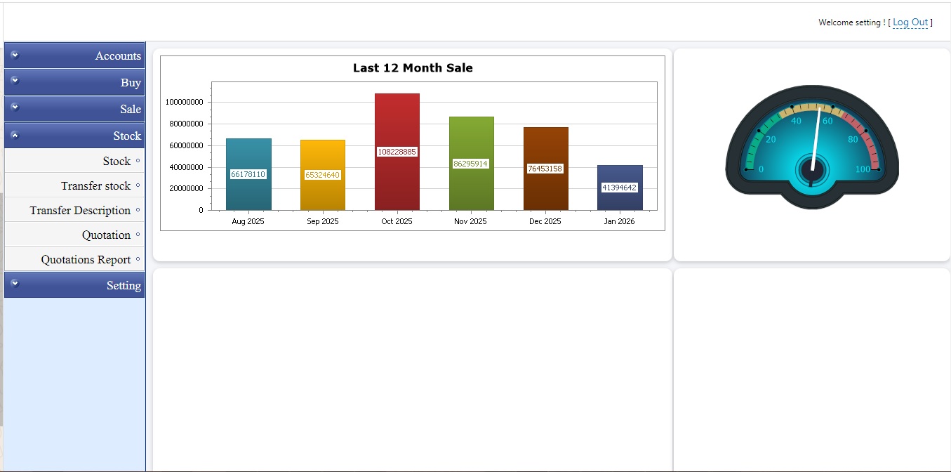The image size is (951, 472).
Task: Open the Stock submenu item
Action: [117, 162]
